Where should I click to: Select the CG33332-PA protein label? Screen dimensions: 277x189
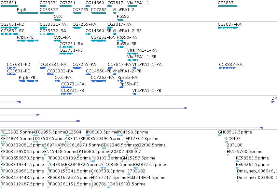pos(60,71)
